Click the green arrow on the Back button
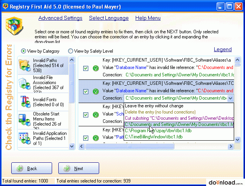This screenshot has height=186, width=245. [20, 168]
